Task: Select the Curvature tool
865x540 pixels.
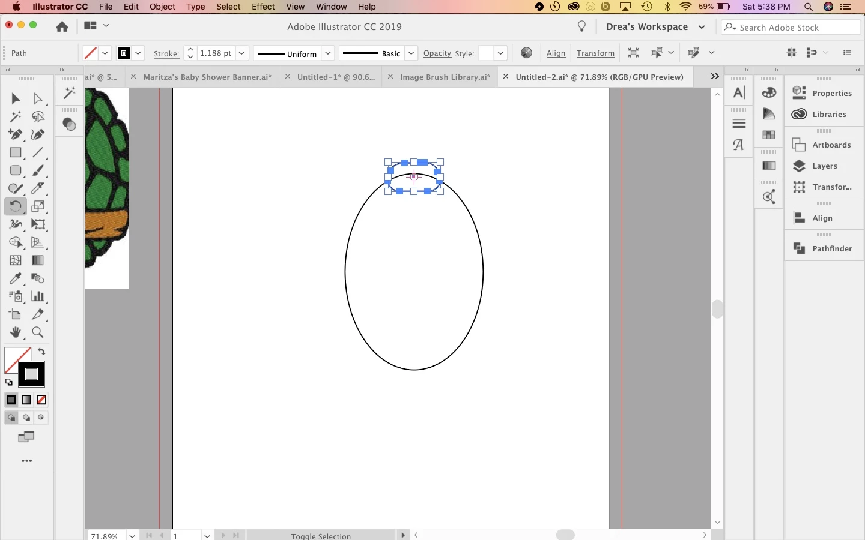Action: tap(38, 134)
